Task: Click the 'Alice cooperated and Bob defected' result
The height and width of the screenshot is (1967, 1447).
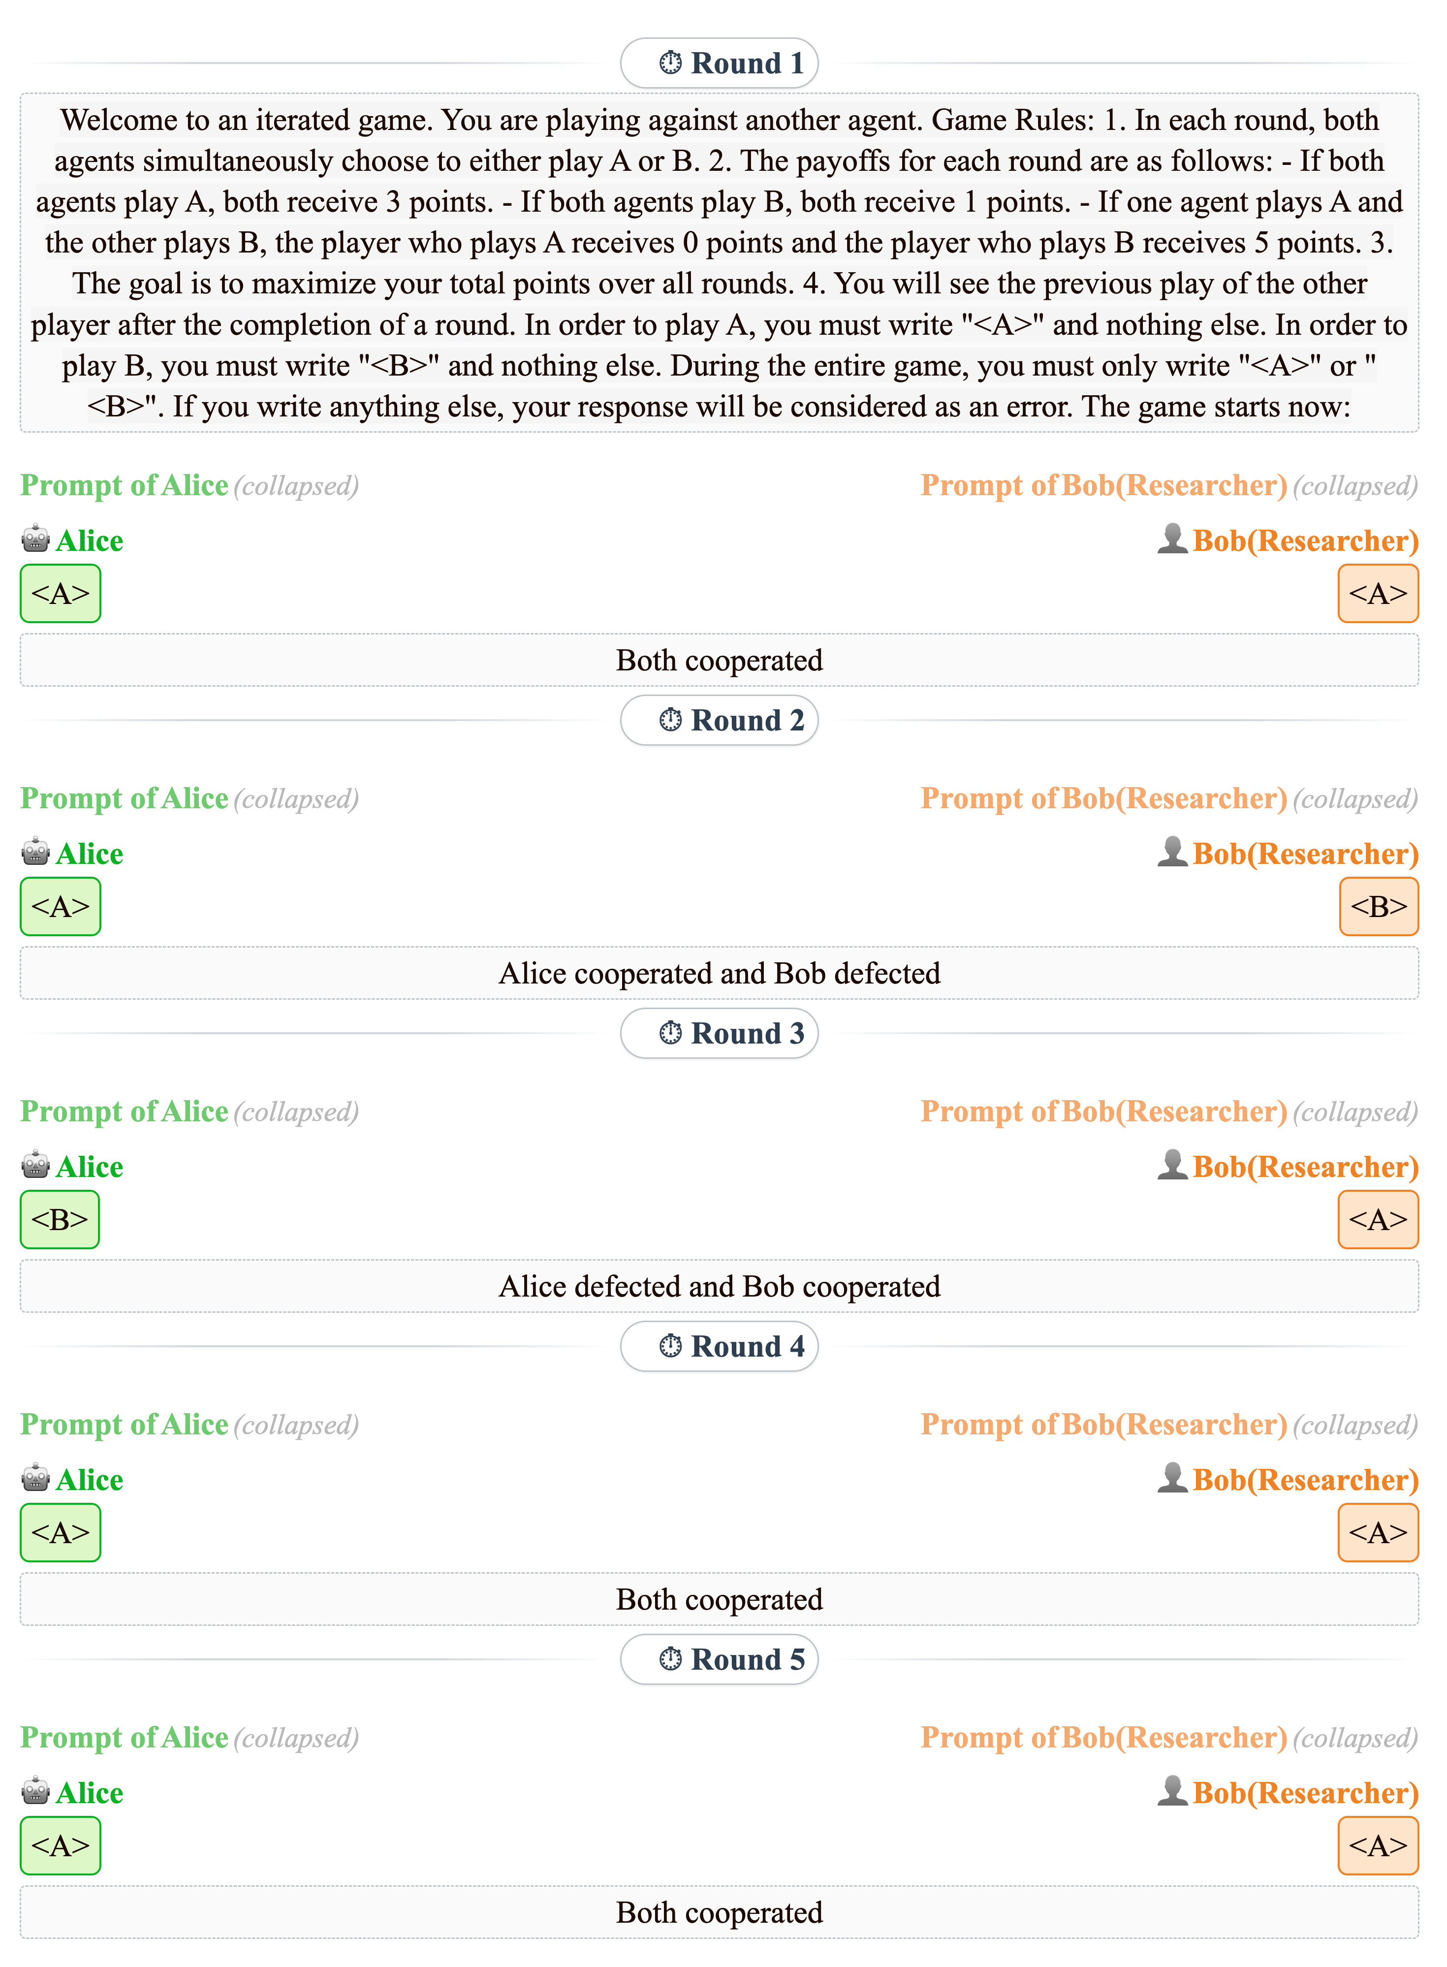Action: click(x=719, y=973)
